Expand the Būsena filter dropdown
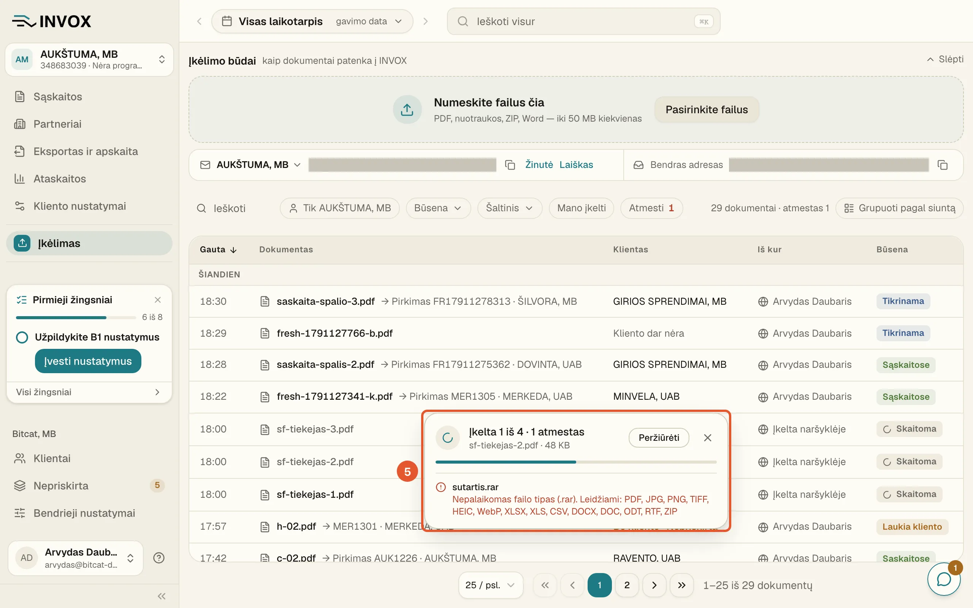 pos(438,208)
